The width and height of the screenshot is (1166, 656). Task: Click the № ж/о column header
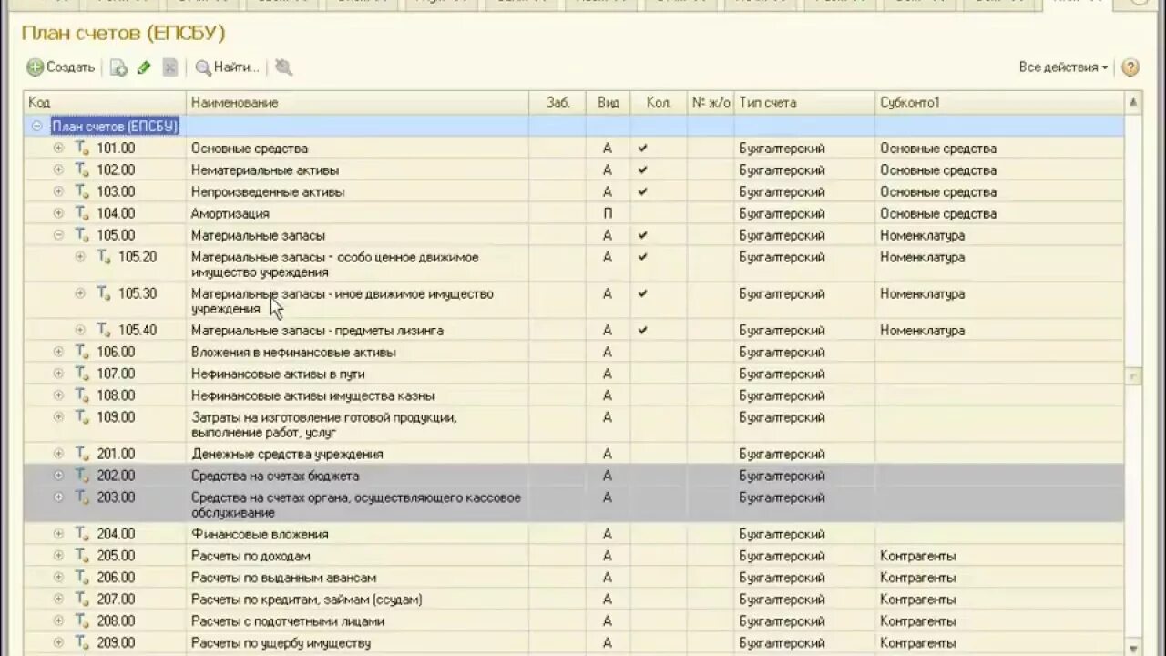point(711,102)
